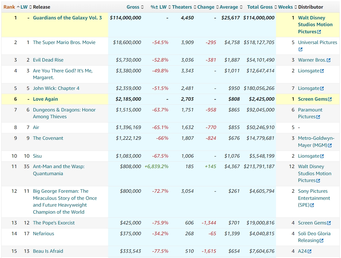Open Guardians of the Galaxy Vol. 3 page
Viewport: 341px width, 258px height.
point(67,18)
